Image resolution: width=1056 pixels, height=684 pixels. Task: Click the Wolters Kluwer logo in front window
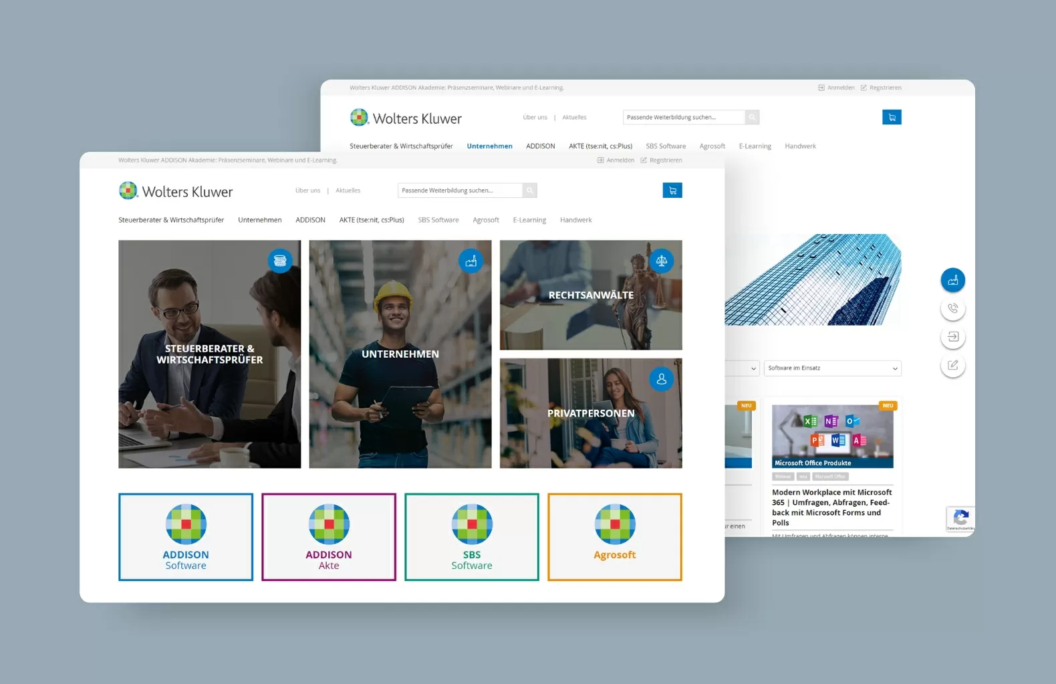(176, 191)
